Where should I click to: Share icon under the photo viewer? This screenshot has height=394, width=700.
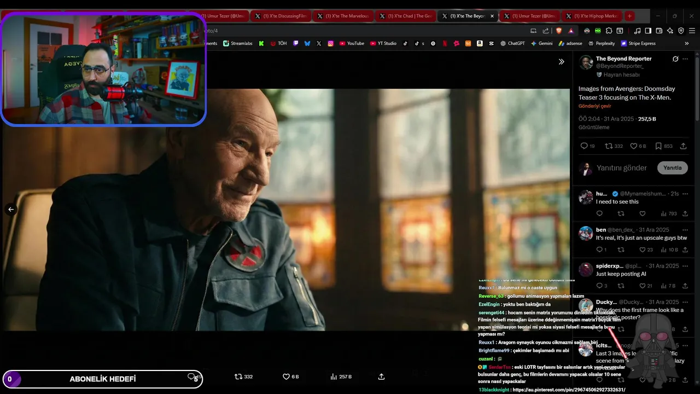point(381,376)
